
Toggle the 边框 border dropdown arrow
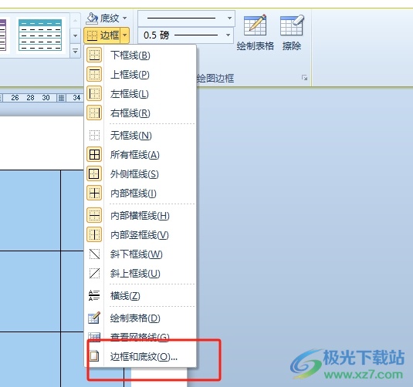tap(125, 35)
